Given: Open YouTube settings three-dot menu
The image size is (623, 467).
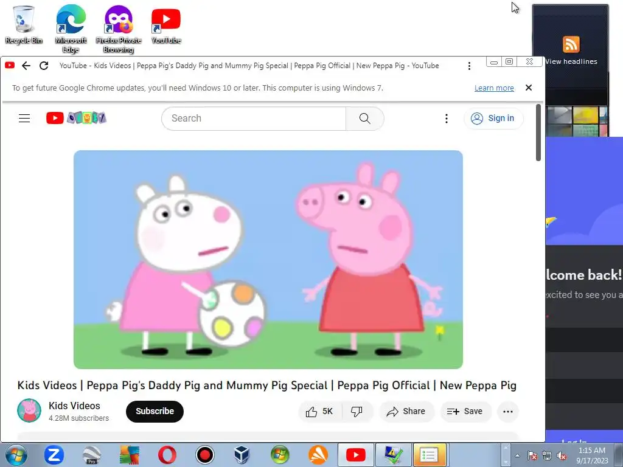Looking at the screenshot, I should pyautogui.click(x=446, y=119).
